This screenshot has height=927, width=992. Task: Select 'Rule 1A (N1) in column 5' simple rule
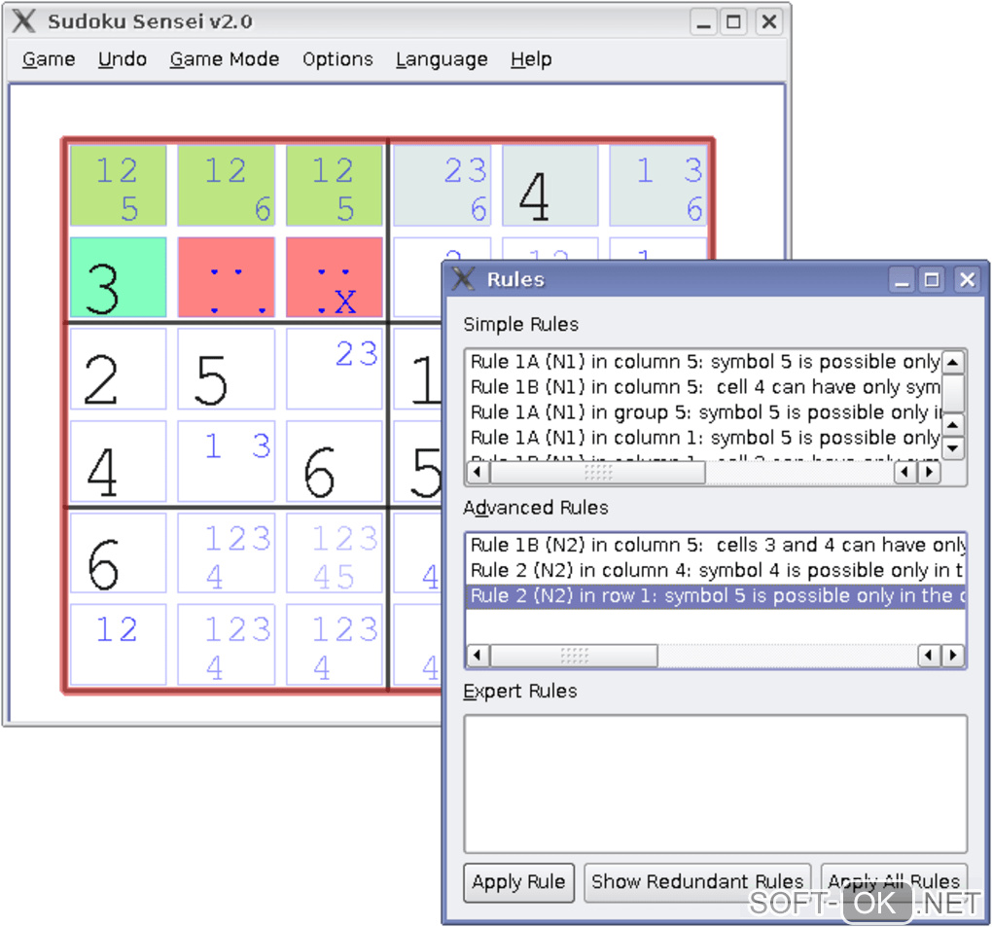tap(704, 362)
